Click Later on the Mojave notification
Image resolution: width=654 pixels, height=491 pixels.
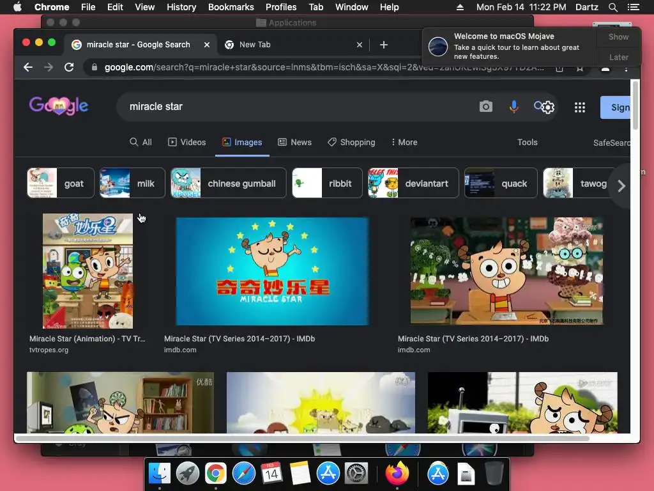[x=618, y=57]
